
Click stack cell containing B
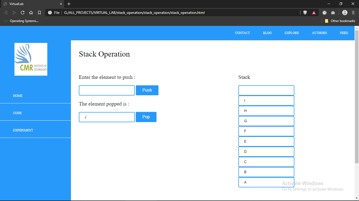266,172
